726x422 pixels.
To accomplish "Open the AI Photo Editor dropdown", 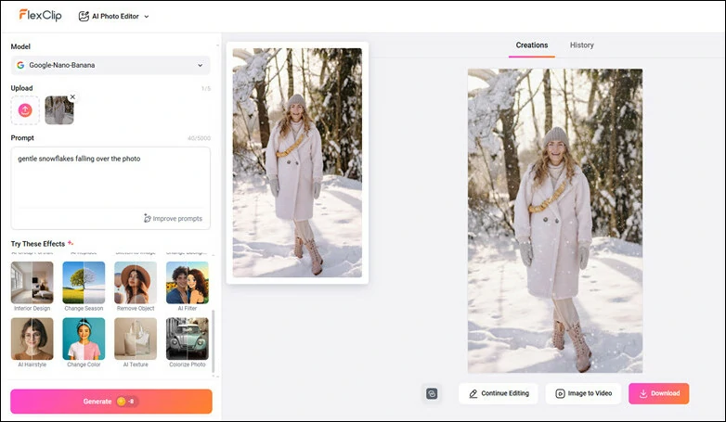I will 113,16.
